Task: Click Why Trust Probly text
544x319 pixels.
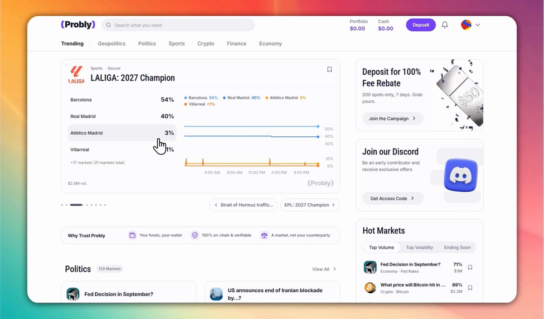Action: pyautogui.click(x=87, y=236)
